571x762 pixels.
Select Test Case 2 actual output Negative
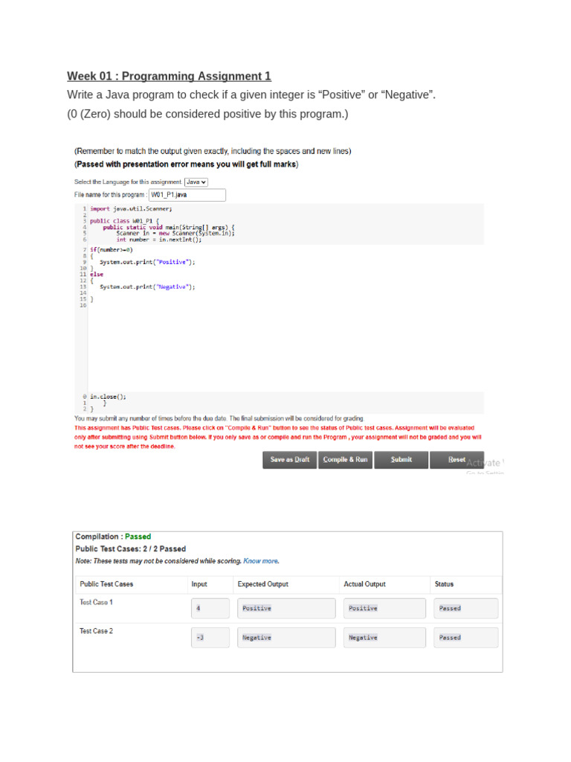384,638
